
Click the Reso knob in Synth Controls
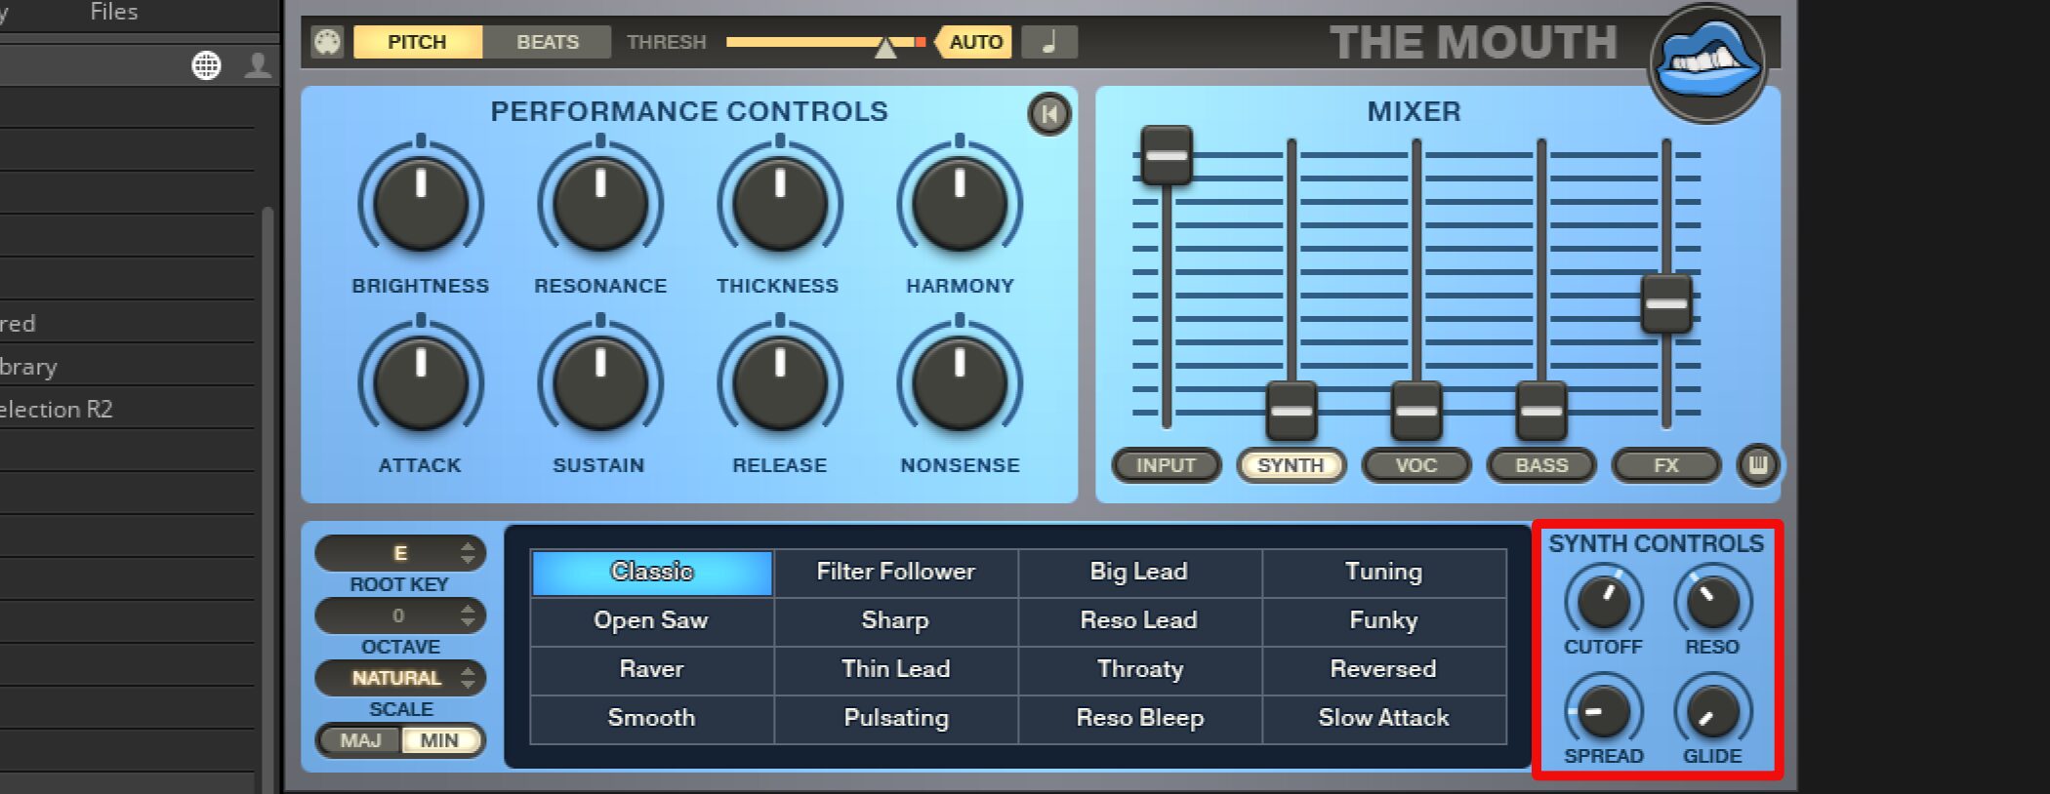click(1713, 601)
